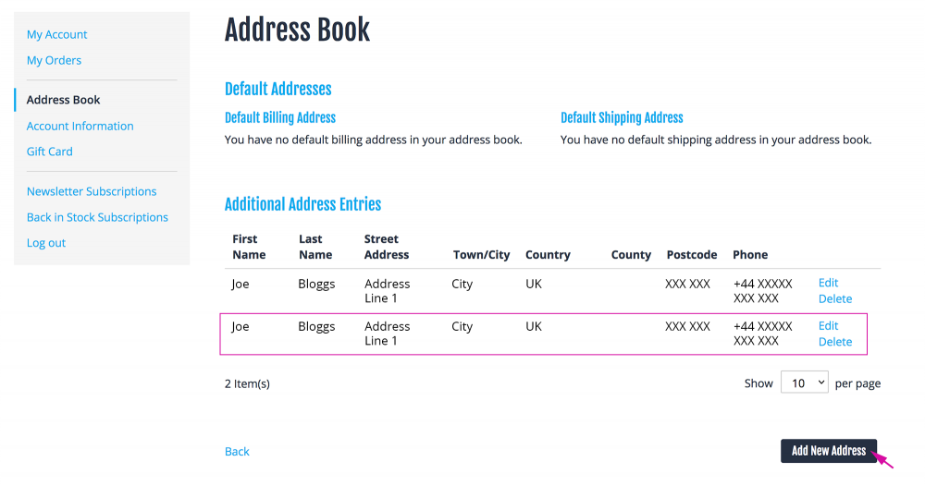Delete the highlighted second address entry

click(834, 342)
